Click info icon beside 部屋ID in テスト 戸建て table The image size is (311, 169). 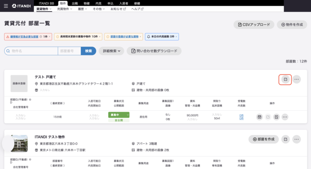click(x=30, y=100)
